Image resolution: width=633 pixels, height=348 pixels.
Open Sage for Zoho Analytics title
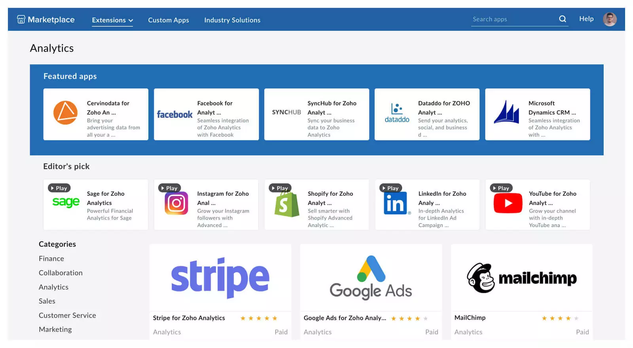(x=106, y=198)
